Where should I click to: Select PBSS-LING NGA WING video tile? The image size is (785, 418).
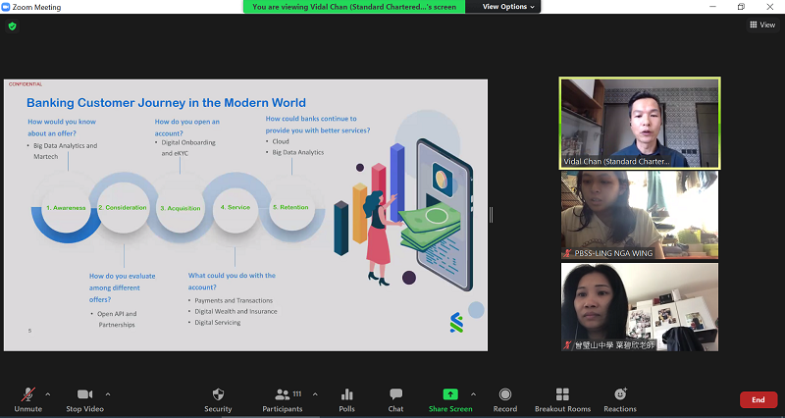click(x=639, y=215)
